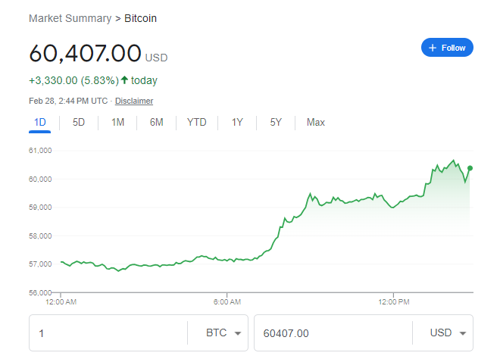Show the 6M price chart tab
500x359 pixels.
[156, 122]
